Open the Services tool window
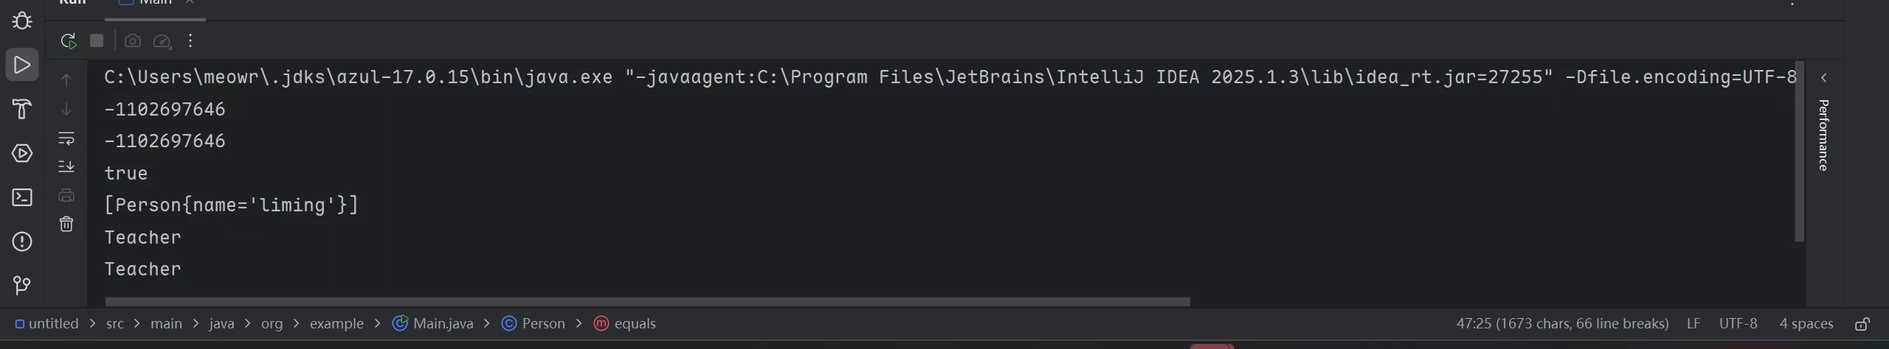 click(22, 153)
